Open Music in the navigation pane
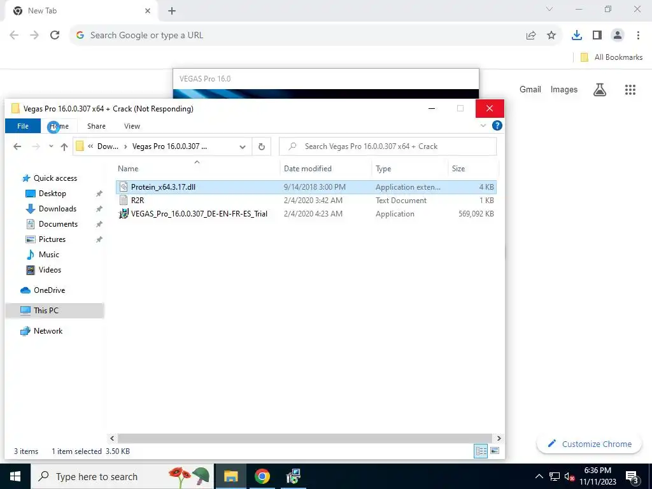652x489 pixels. [x=48, y=255]
